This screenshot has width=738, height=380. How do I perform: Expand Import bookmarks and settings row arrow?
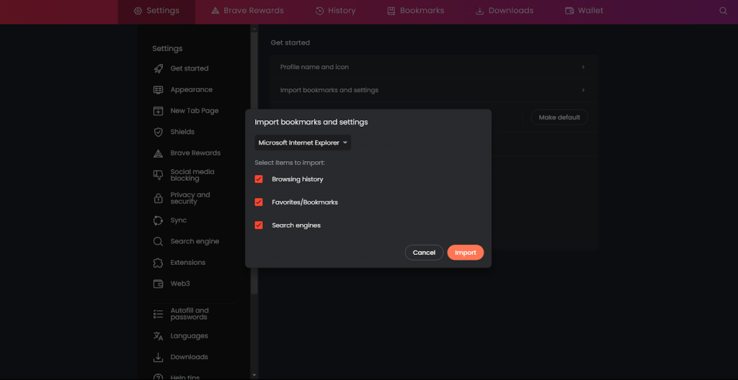point(583,90)
